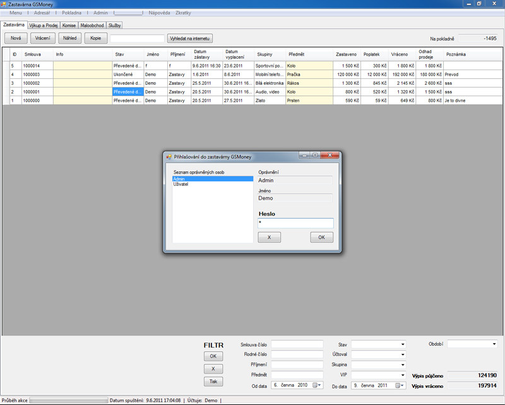Switch to the Výkup a Prodej tab
This screenshot has height=405, width=505.
coord(44,25)
